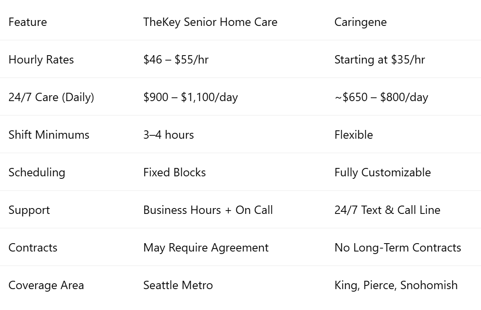Click the 24/7 Care (Daily) label

pyautogui.click(x=51, y=97)
